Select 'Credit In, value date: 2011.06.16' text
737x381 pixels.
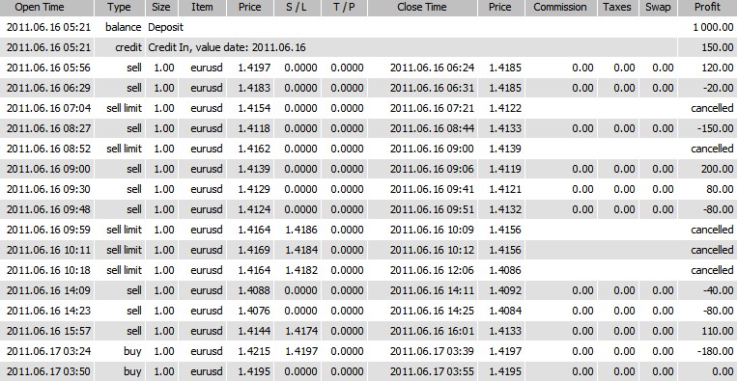(x=227, y=47)
